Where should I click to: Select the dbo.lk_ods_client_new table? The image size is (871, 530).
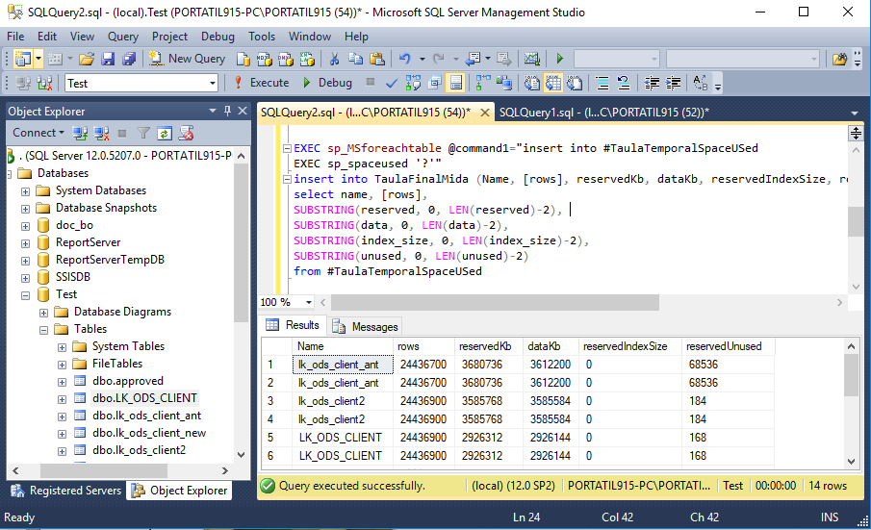point(149,432)
